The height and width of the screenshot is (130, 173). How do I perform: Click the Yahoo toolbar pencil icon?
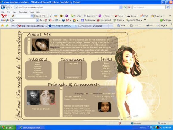tap(13, 16)
